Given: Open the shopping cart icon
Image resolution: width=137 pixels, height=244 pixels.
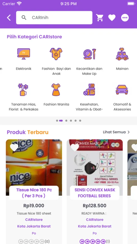Looking at the screenshot, I should [x=100, y=18].
